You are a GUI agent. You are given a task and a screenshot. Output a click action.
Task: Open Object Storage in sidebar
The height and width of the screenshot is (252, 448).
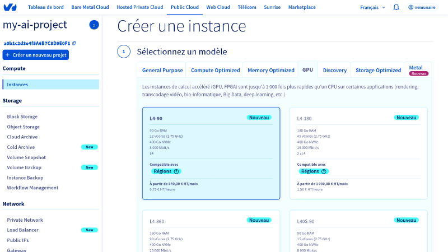click(23, 127)
